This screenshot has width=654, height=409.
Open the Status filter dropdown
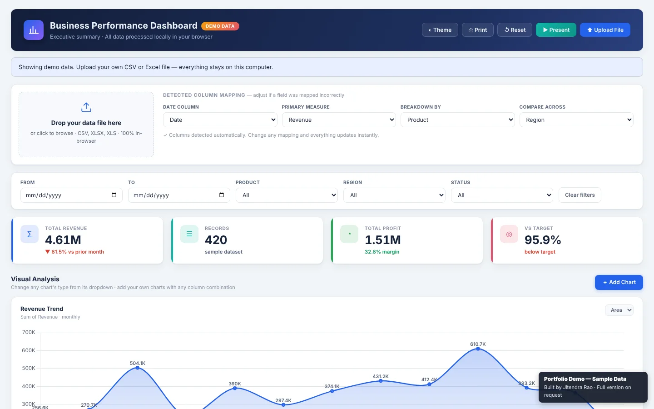point(502,195)
